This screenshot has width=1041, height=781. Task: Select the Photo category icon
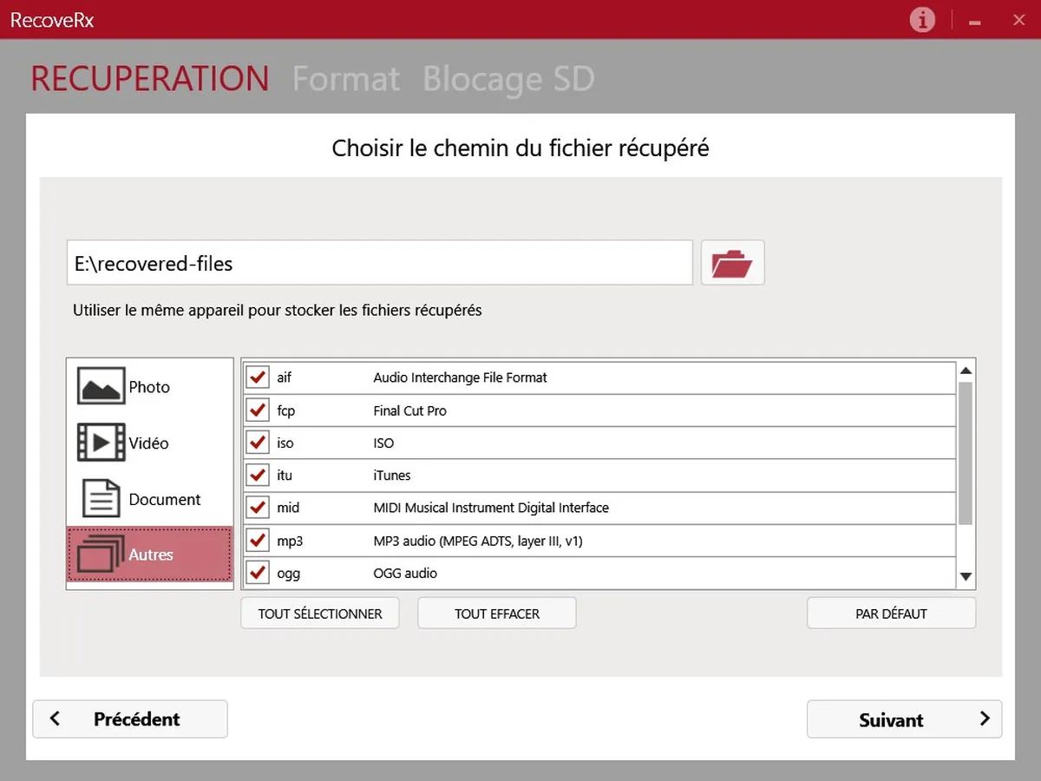click(x=101, y=386)
